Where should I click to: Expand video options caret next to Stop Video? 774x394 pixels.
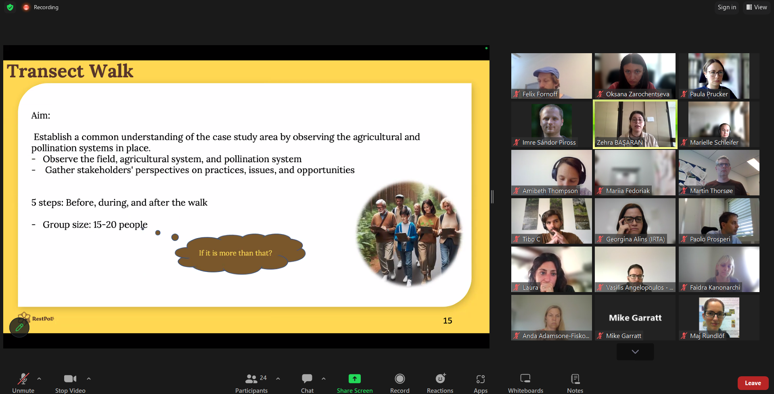click(89, 379)
